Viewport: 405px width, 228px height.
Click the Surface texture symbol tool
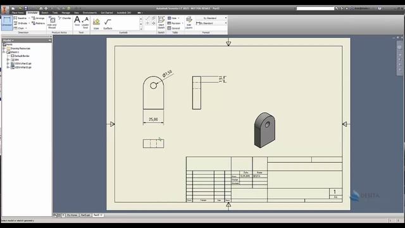click(108, 24)
